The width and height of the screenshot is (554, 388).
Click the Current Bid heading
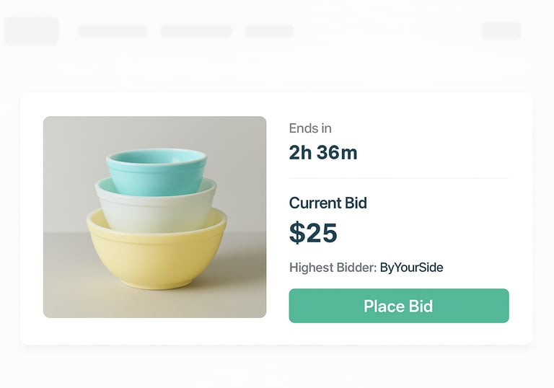tap(327, 203)
